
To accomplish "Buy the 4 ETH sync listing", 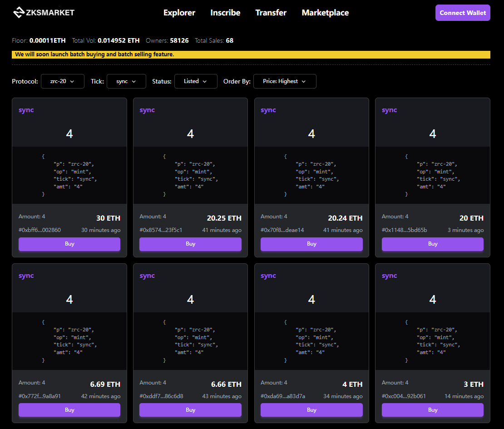I will [x=311, y=410].
